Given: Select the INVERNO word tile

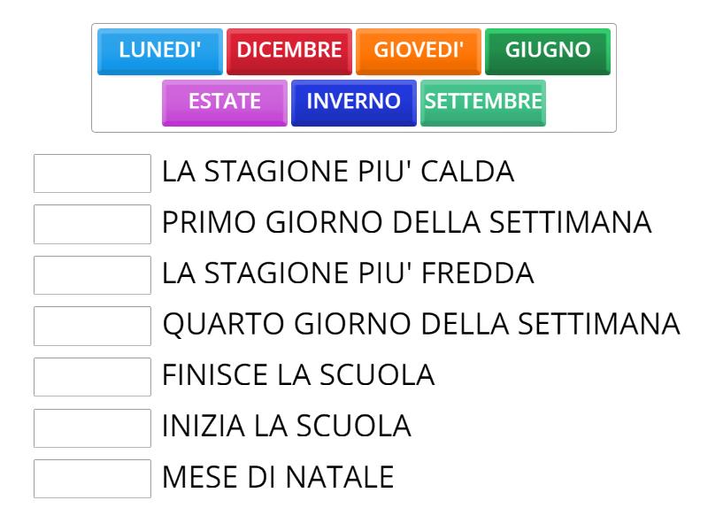Looking at the screenshot, I should coord(353,103).
